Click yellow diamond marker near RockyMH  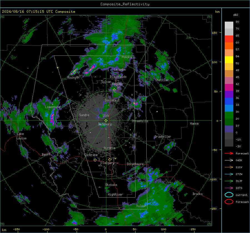point(74,72)
